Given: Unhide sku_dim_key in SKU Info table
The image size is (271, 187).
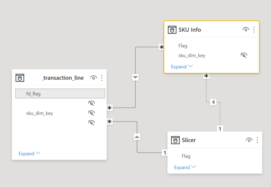Looking at the screenshot, I should click(x=244, y=55).
